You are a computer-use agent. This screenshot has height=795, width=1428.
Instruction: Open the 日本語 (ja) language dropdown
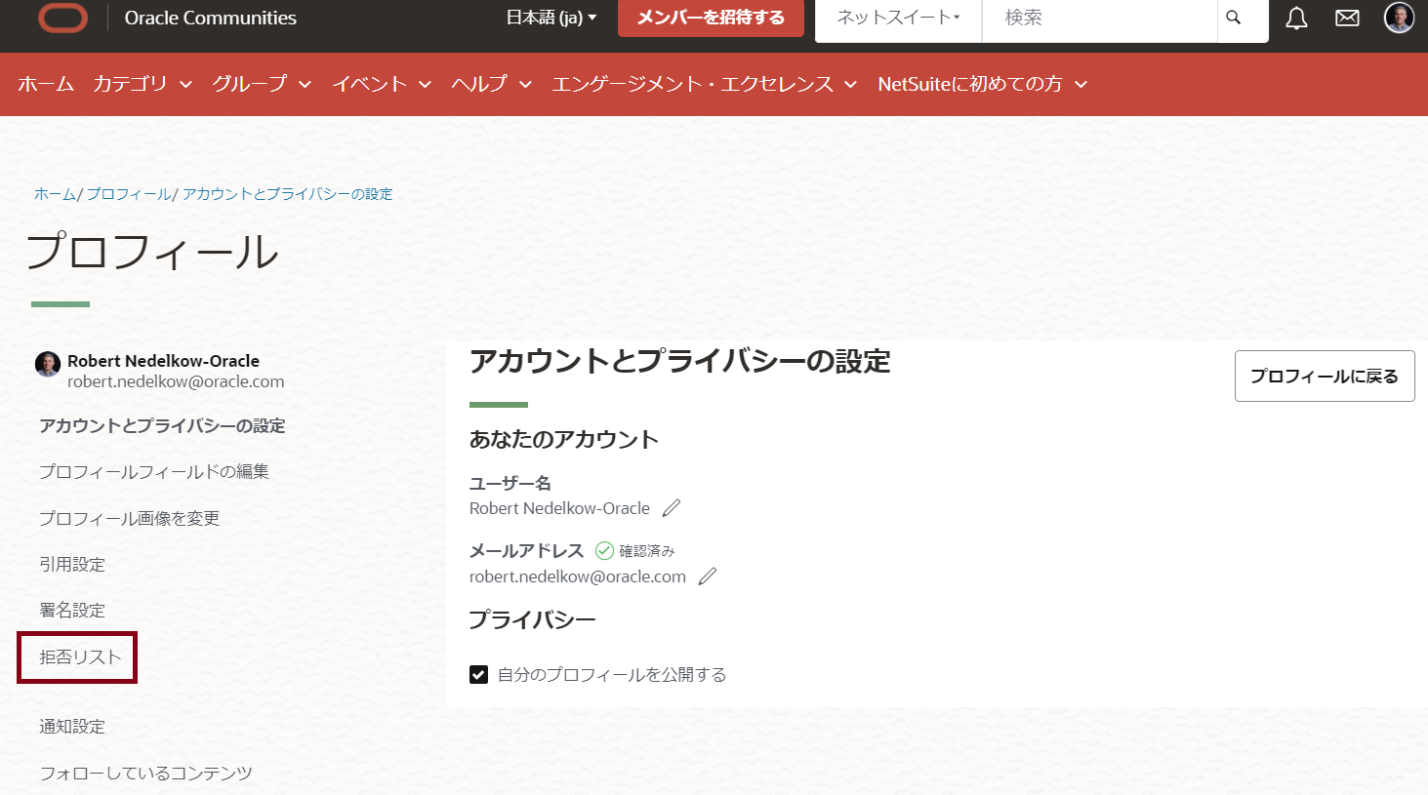tap(551, 18)
